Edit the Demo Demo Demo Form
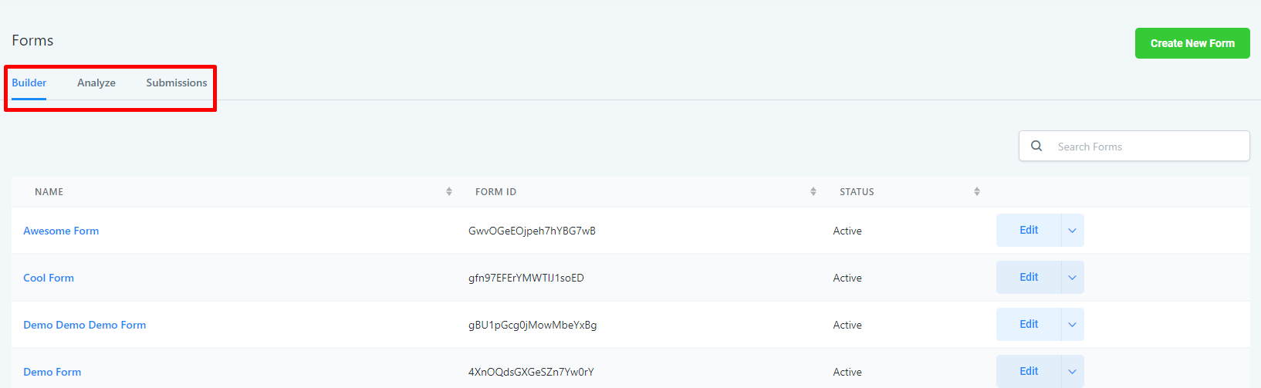 coord(1029,325)
